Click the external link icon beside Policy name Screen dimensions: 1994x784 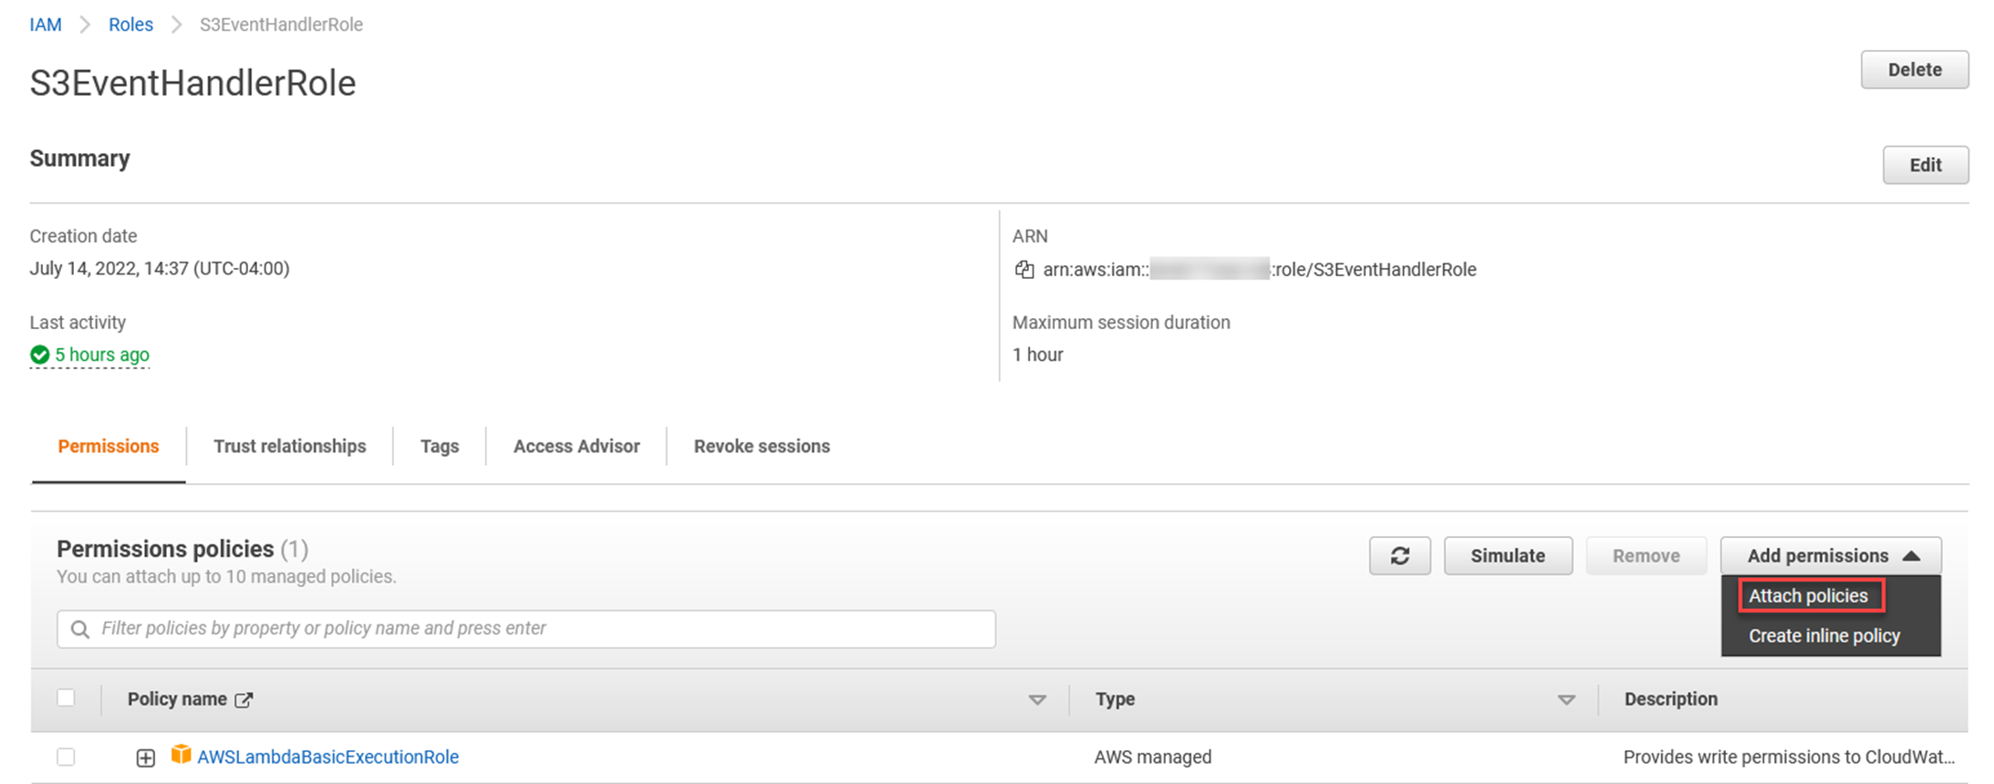point(244,700)
